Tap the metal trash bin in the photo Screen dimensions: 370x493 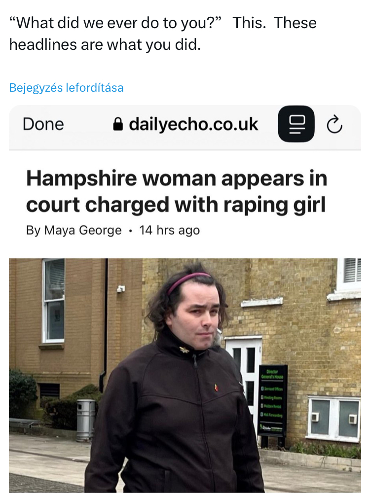click(x=86, y=420)
